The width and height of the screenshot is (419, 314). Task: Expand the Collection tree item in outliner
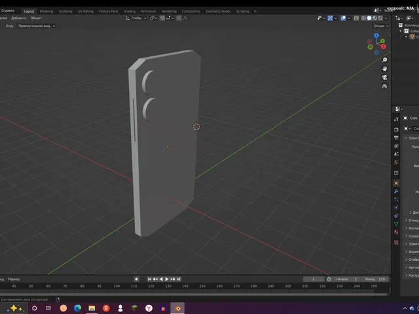pyautogui.click(x=401, y=31)
